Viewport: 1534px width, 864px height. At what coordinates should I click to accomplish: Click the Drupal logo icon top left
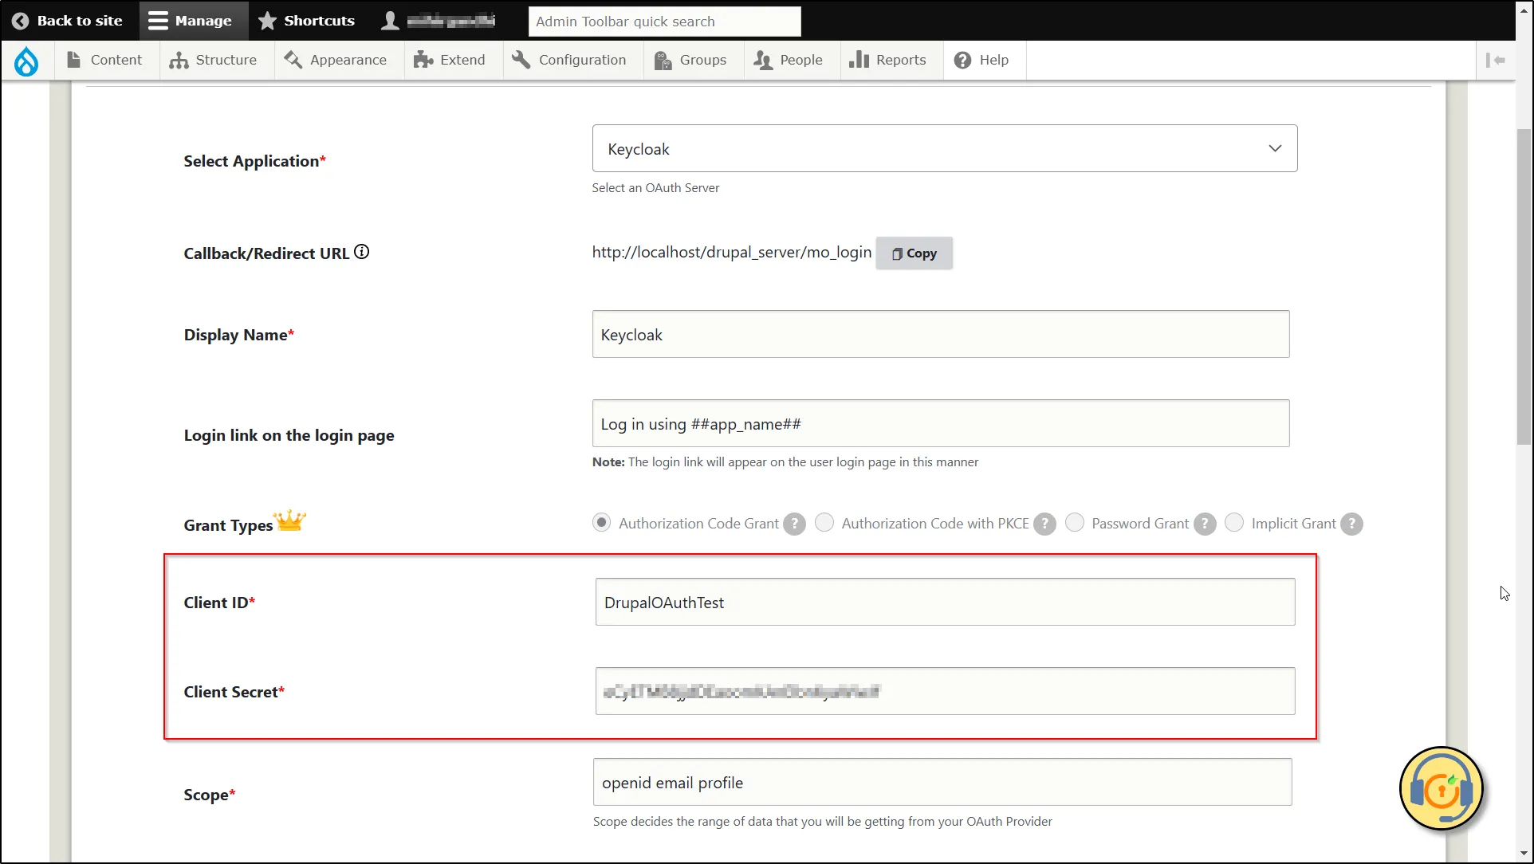(x=26, y=59)
